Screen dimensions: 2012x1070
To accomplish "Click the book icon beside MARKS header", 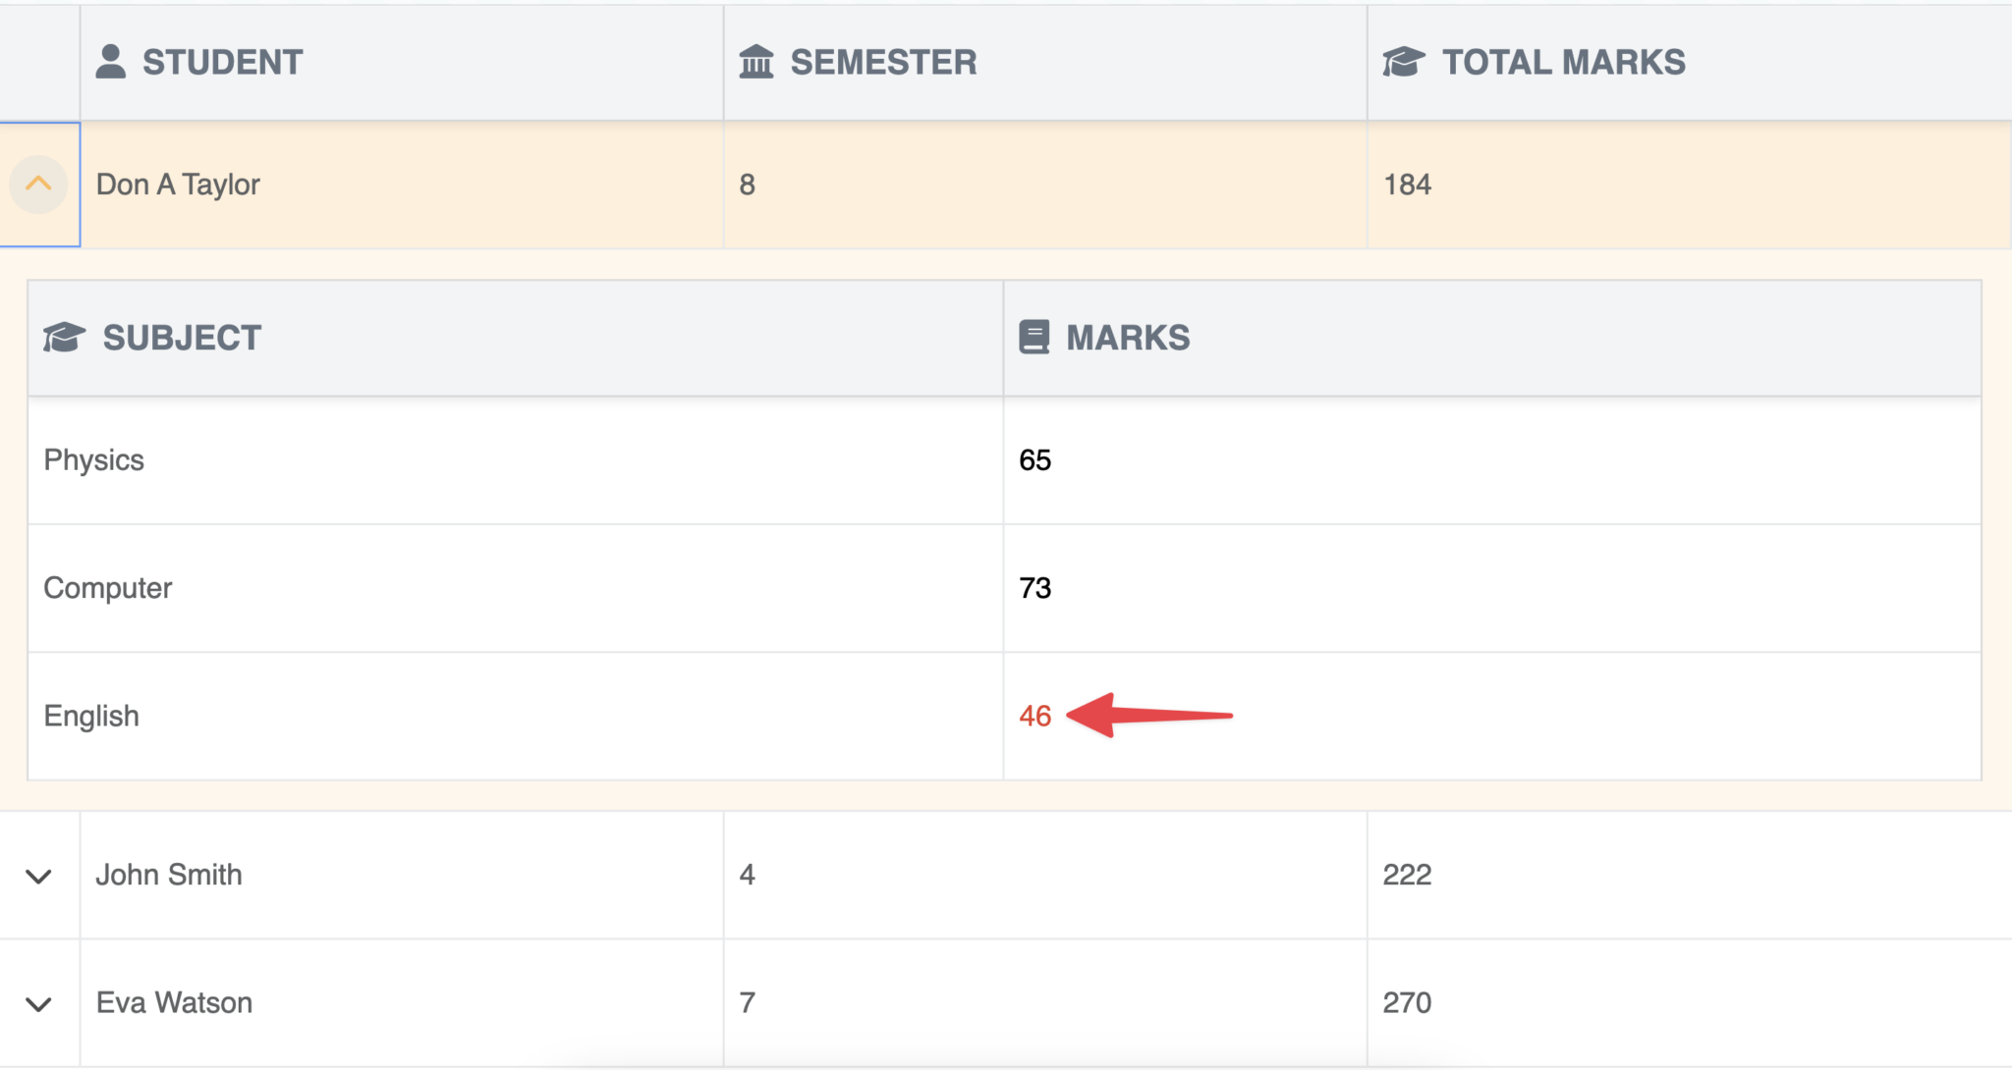I will point(1034,337).
